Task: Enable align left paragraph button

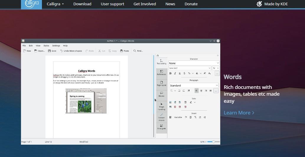Action: [x=197, y=91]
